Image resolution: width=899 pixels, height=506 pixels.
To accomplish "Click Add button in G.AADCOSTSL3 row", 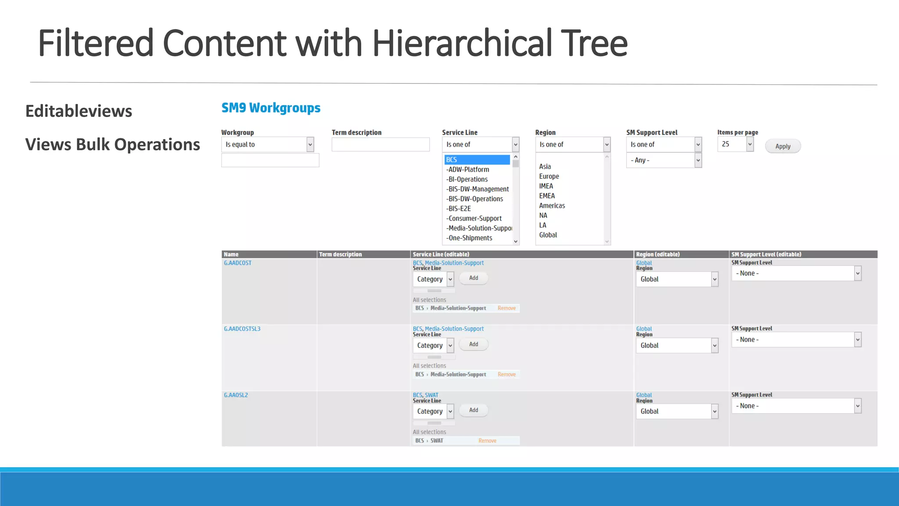I will click(474, 344).
